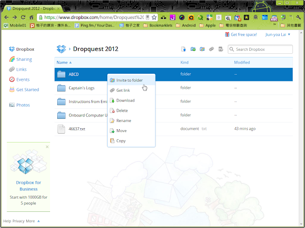This screenshot has width=305, height=228.
Task: Click the RSS feed extension icon
Action: [x=237, y=18]
